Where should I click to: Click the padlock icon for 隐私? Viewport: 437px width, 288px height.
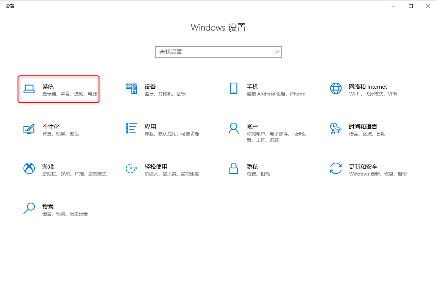[x=234, y=168]
